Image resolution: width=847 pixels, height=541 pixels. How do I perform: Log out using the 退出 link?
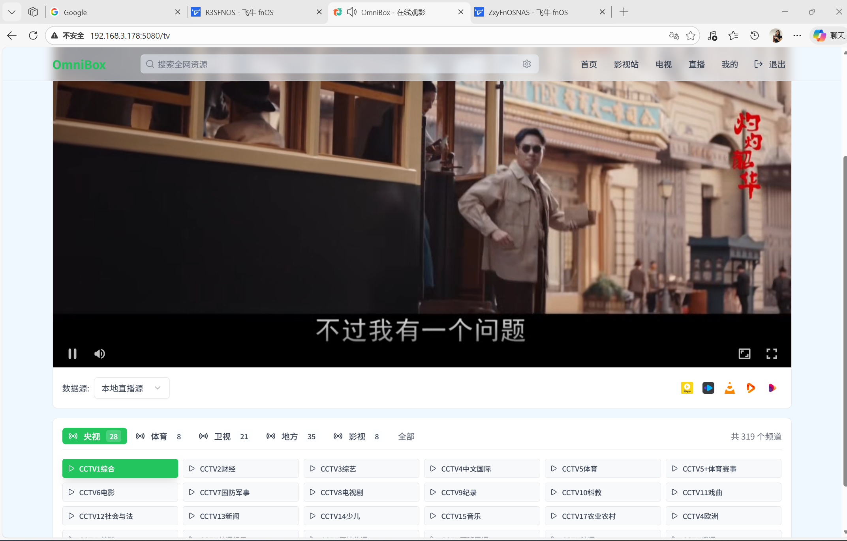pyautogui.click(x=776, y=64)
